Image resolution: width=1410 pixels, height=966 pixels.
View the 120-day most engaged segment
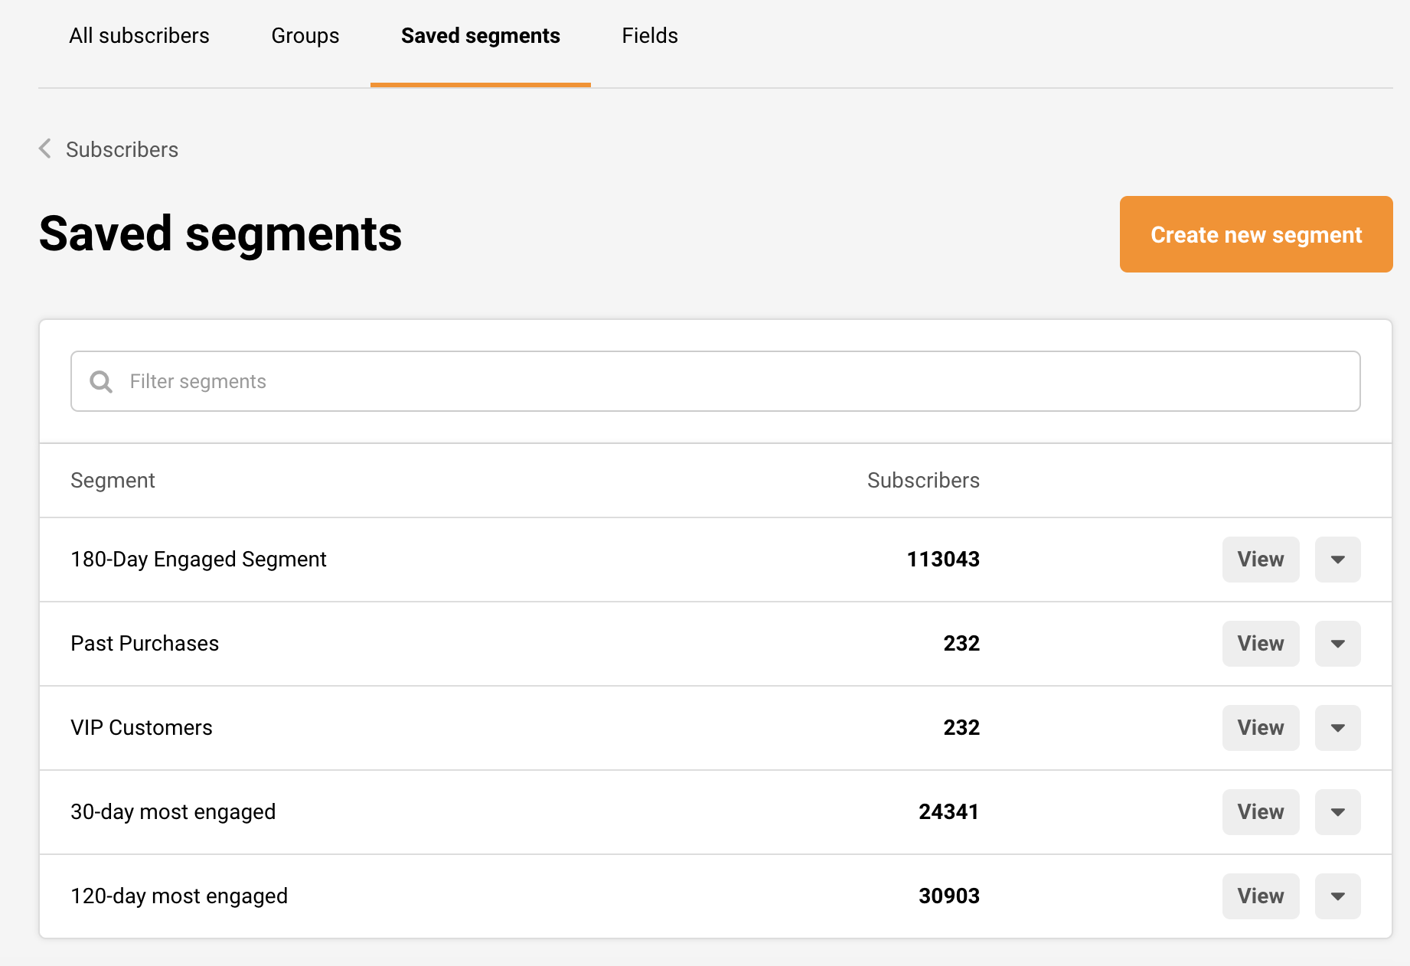[x=1260, y=896]
